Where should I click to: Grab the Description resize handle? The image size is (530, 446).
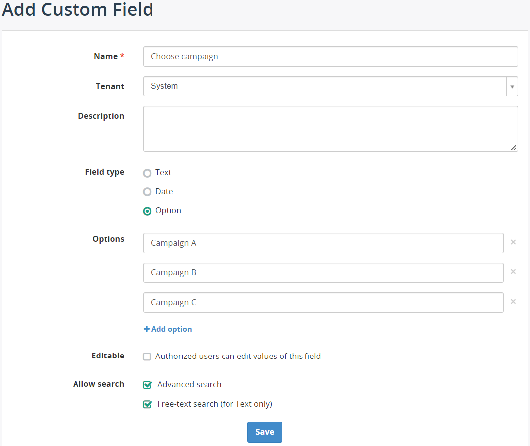tap(514, 148)
